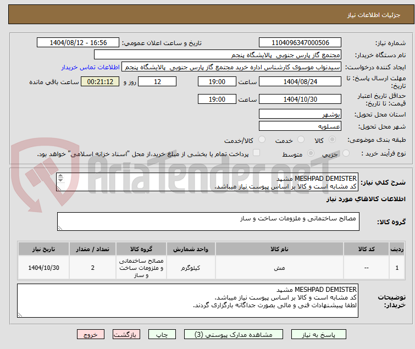Click the return (بازگشت) button
Viewport: 415px width, 349px height.
(x=126, y=335)
